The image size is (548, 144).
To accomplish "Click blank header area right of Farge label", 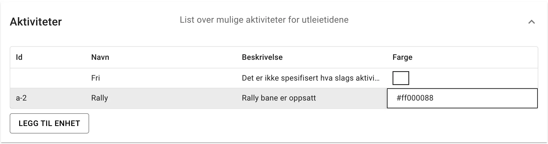I will 472,57.
